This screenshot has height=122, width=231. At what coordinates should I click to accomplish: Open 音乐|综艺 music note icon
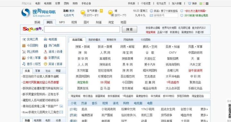(24, 64)
